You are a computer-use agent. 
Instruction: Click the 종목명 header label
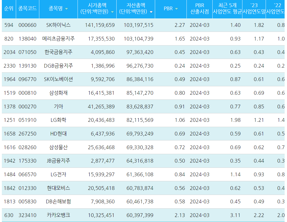coord(56,8)
